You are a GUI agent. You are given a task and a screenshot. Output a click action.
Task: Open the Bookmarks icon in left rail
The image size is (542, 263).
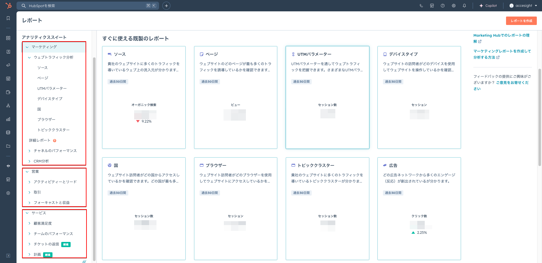tap(8, 18)
